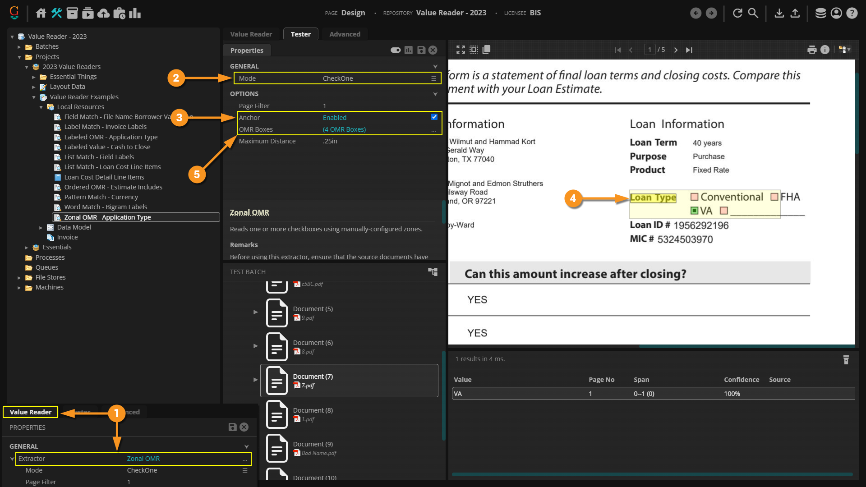Click the print icon in document viewer
Screen dimensions: 866x487
point(812,50)
